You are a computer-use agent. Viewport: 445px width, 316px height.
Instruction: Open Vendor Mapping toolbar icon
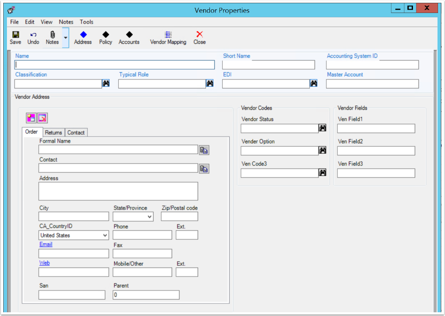[x=168, y=35]
